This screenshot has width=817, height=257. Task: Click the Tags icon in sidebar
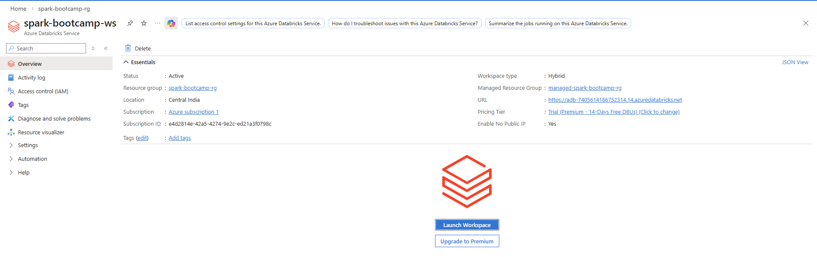point(11,105)
